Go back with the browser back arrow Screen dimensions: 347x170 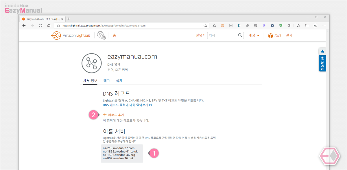click(x=24, y=25)
